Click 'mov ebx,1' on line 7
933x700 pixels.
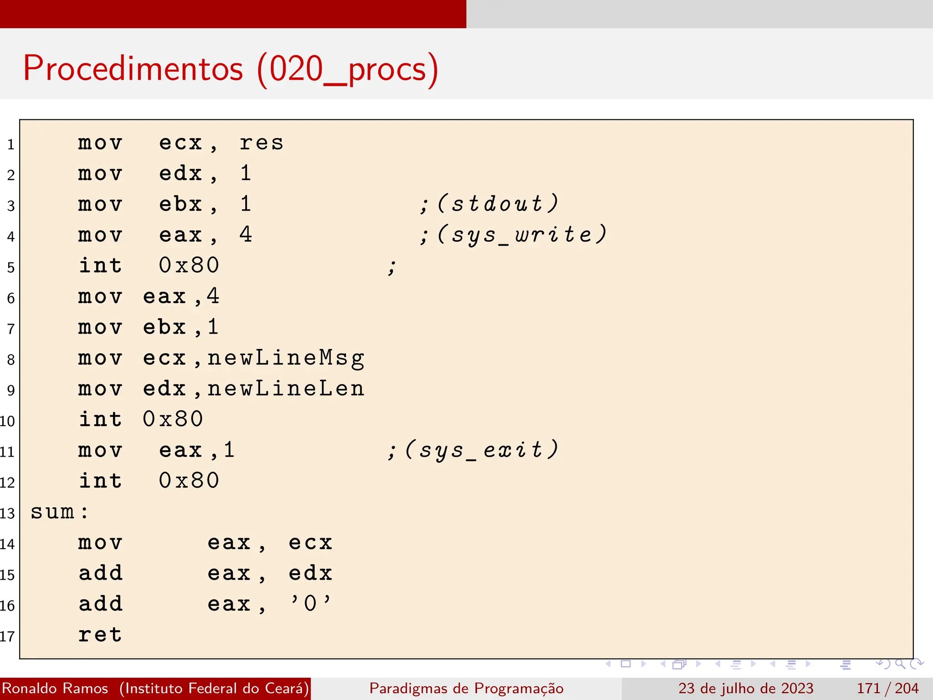149,327
